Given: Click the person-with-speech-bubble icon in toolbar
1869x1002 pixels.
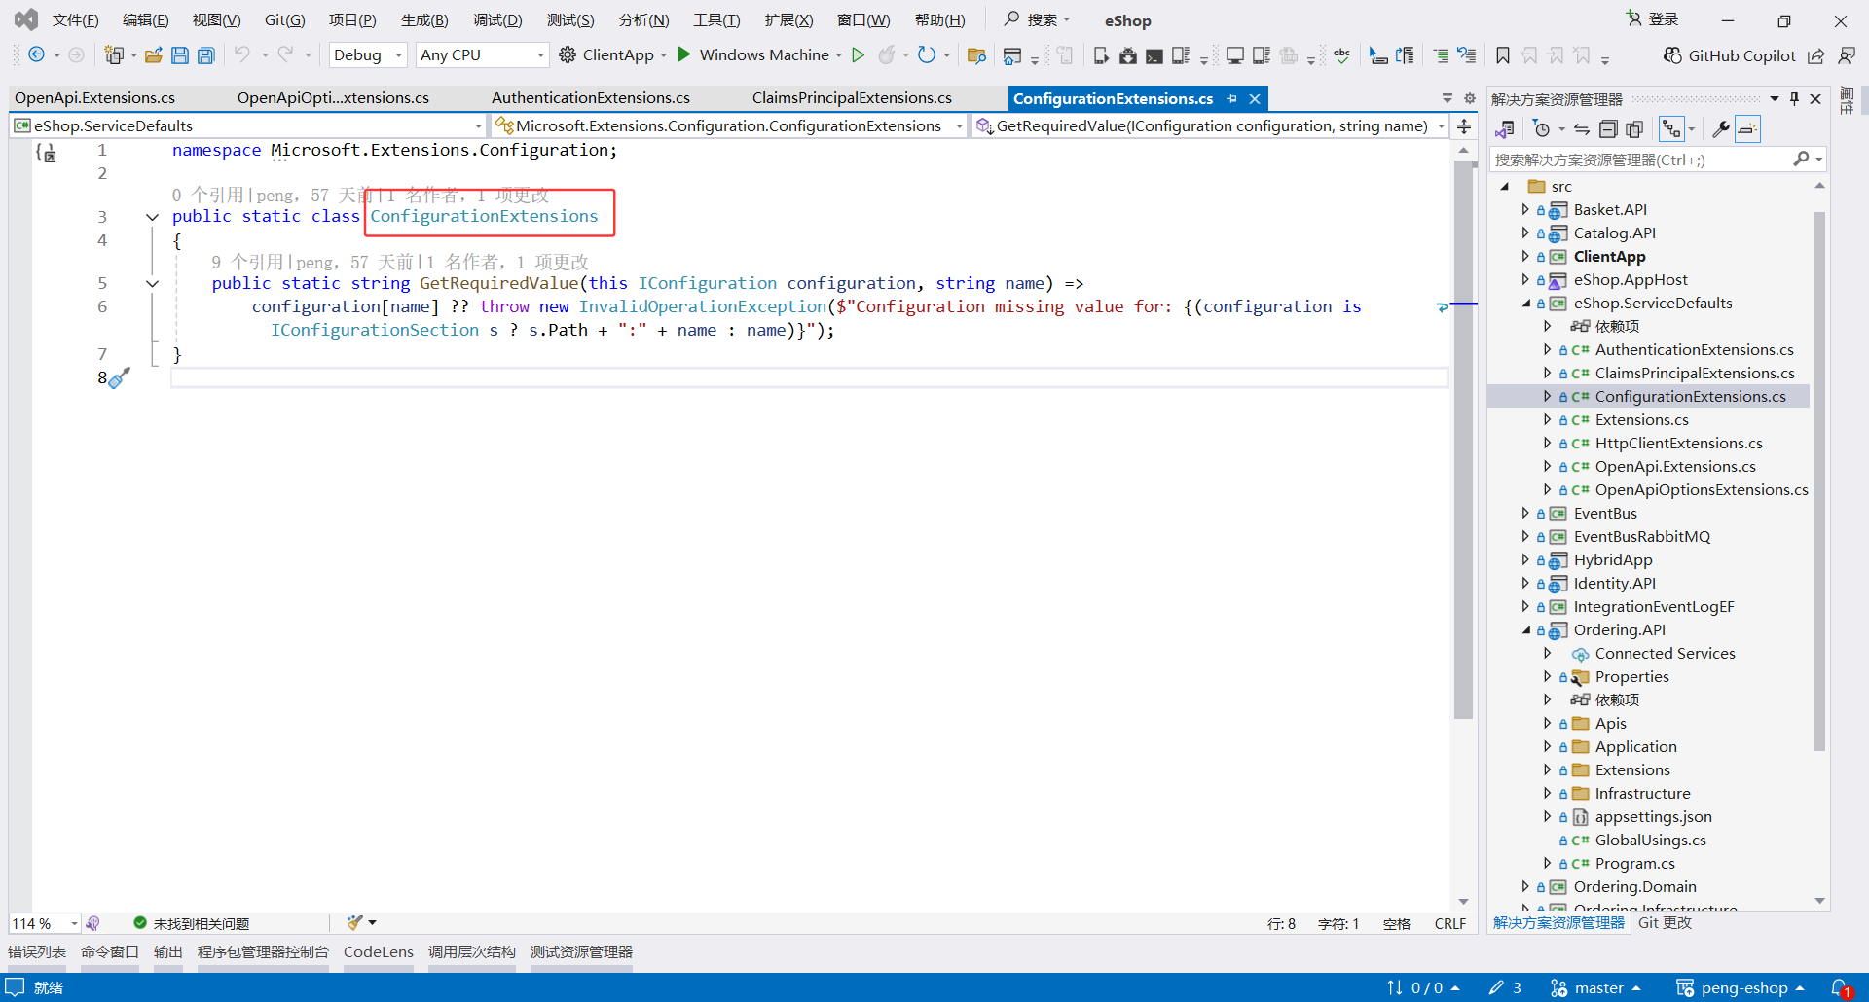Looking at the screenshot, I should coord(1847,55).
